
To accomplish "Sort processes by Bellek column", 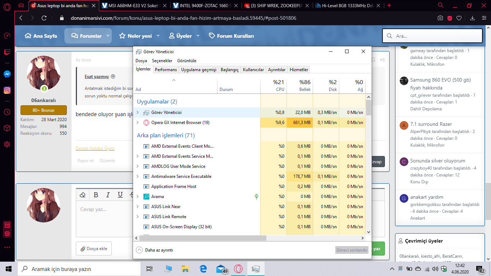I will (x=300, y=86).
